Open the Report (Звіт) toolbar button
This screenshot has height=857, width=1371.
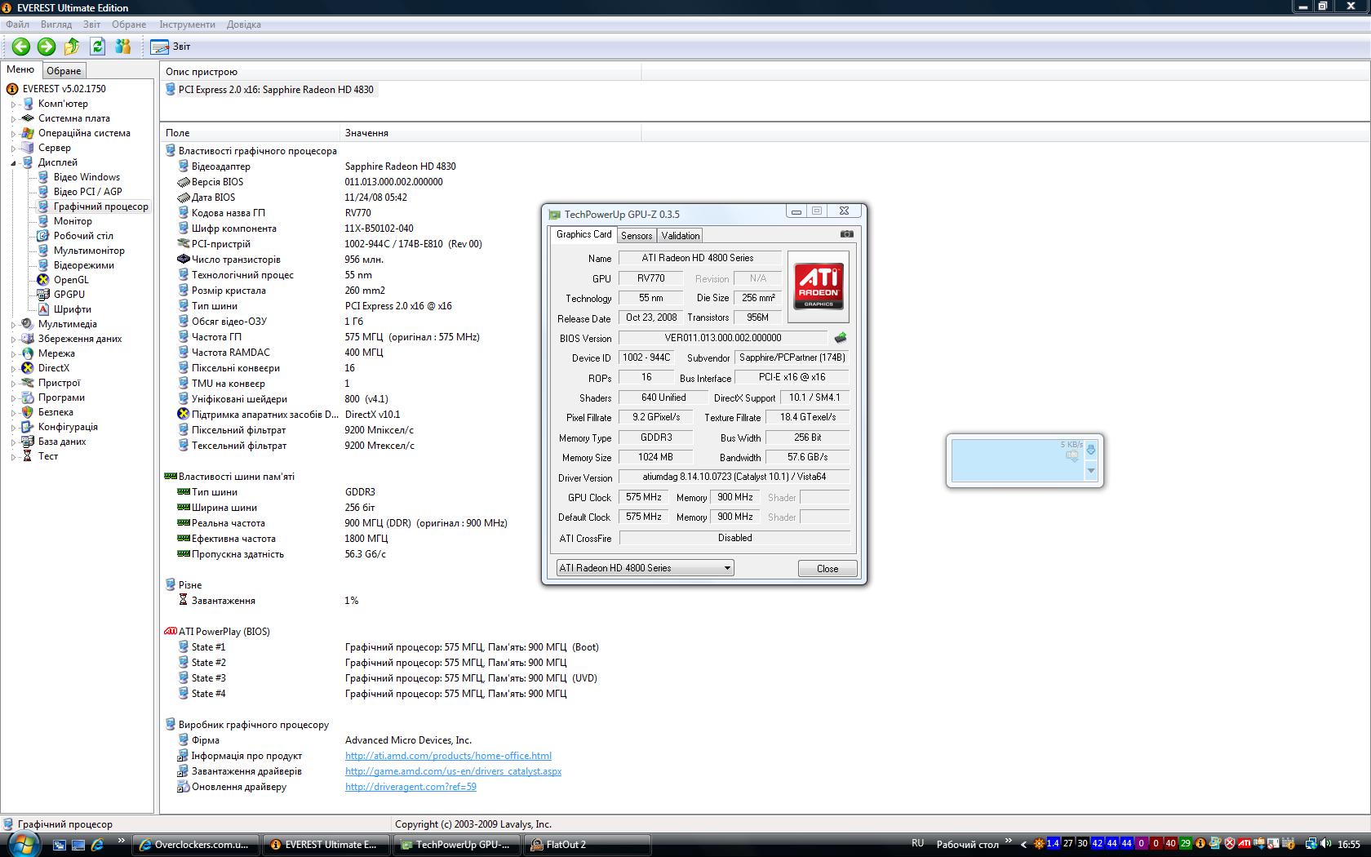click(171, 47)
